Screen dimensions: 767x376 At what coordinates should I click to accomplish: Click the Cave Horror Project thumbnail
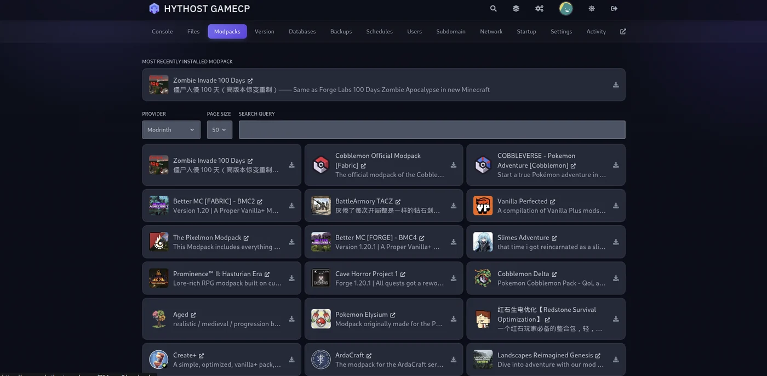tap(321, 278)
